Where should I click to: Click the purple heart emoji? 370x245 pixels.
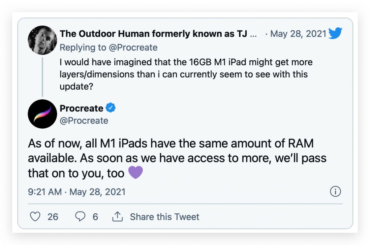pyautogui.click(x=135, y=173)
